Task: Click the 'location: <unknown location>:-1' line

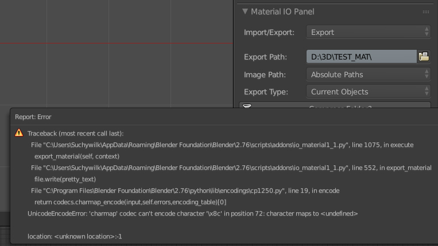Action: (75, 236)
